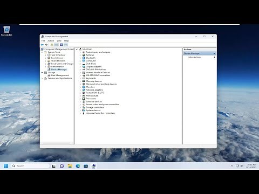Click the Processors icon
This screenshot has width=259, height=194.
click(x=84, y=99)
